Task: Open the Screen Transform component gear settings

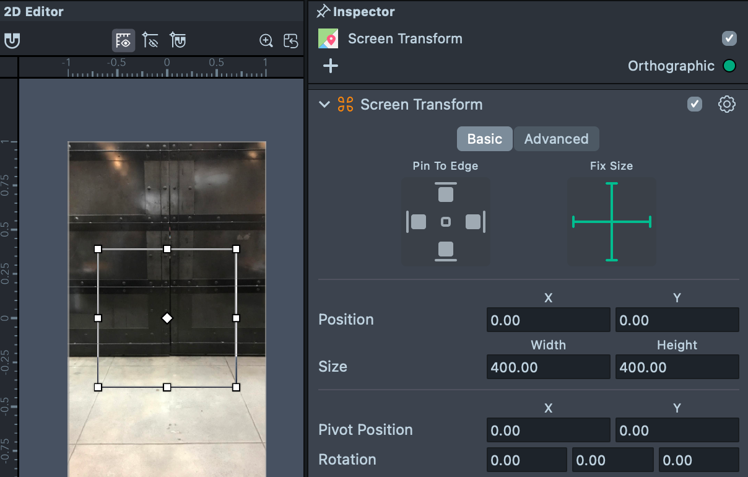Action: point(726,105)
